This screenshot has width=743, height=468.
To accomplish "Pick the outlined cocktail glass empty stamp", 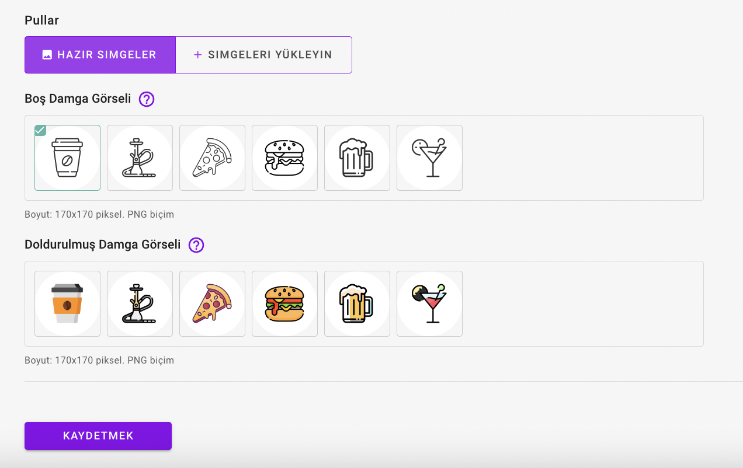I will (429, 158).
